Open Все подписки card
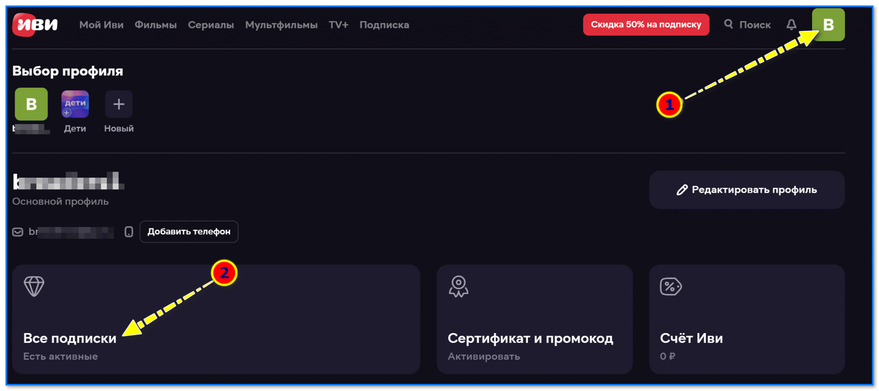 pos(216,319)
